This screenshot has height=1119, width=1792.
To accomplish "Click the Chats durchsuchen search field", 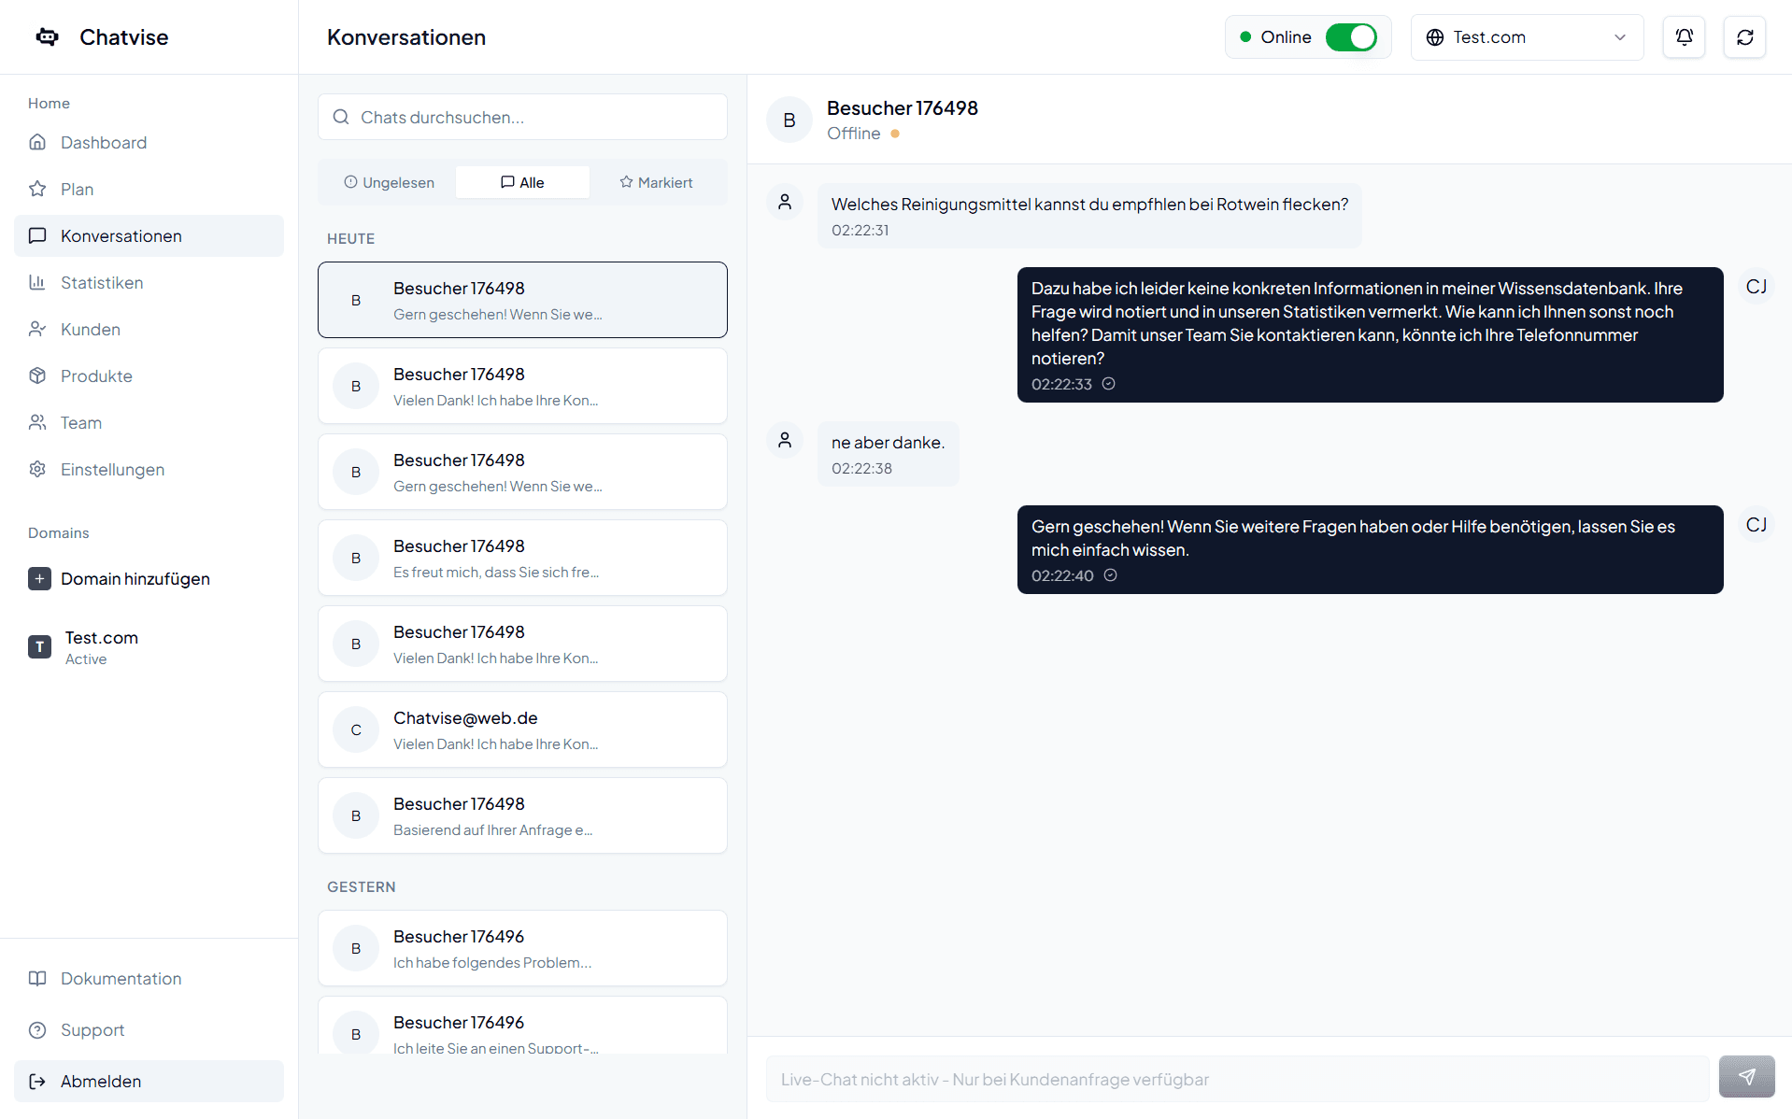I will click(x=522, y=117).
